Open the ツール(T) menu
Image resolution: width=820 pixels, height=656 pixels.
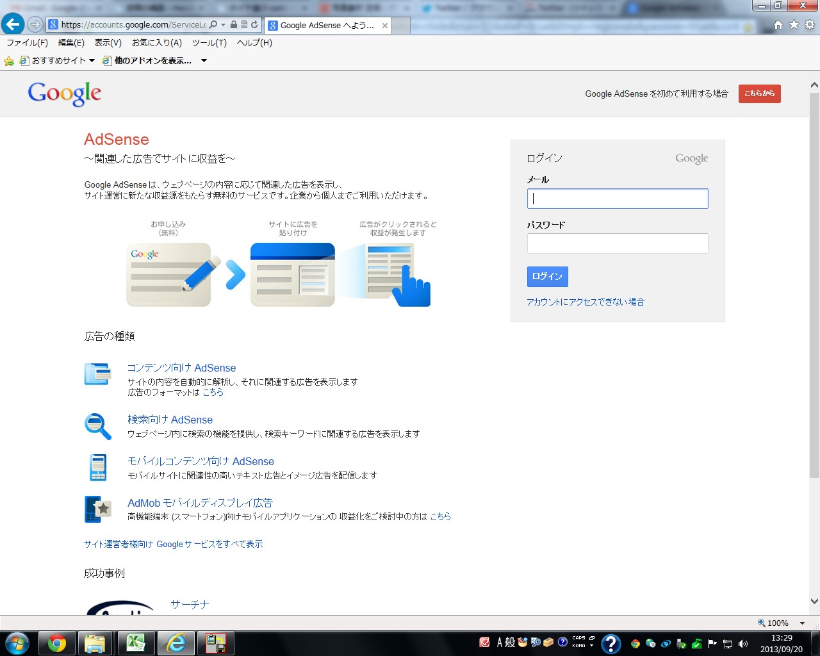pyautogui.click(x=209, y=43)
